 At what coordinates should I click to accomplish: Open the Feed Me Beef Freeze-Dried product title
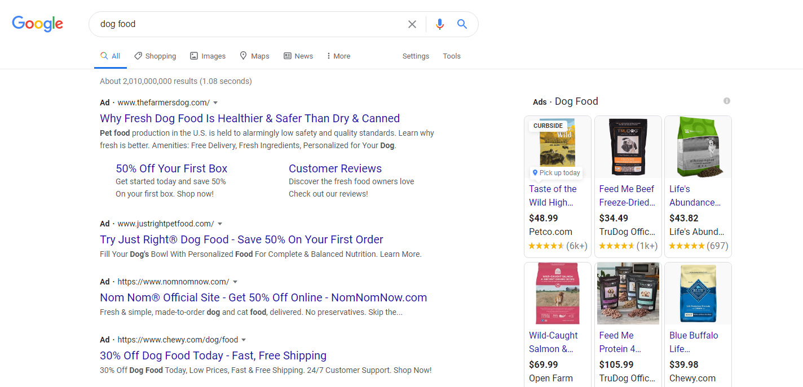(627, 195)
